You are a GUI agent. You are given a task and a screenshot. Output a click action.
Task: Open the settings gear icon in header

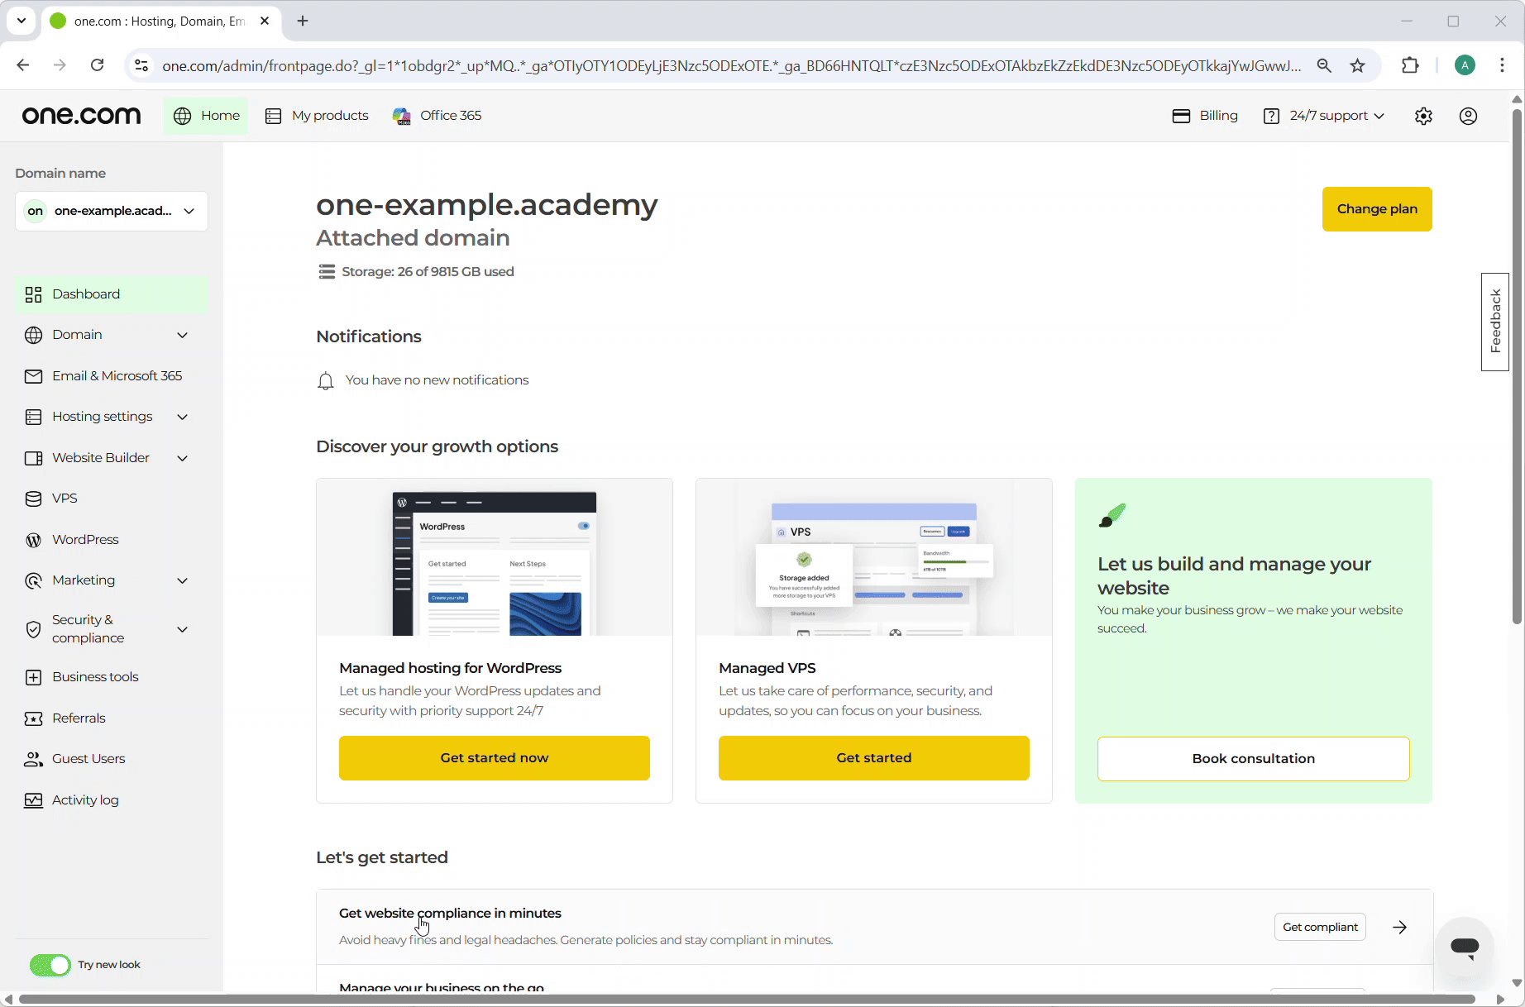coord(1423,117)
